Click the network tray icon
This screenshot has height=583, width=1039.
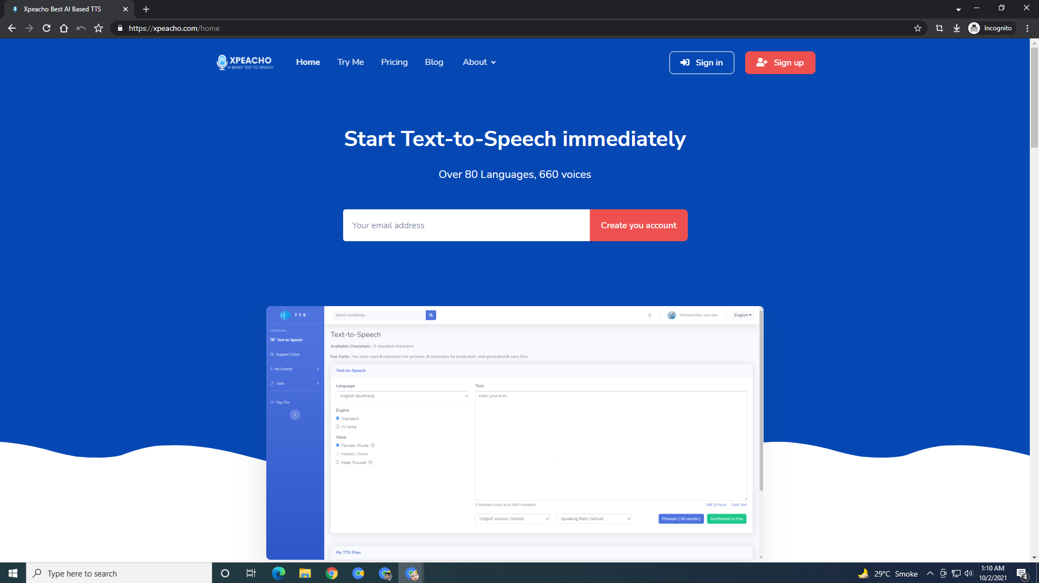956,573
